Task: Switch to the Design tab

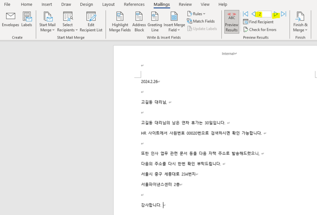Action: (86, 4)
